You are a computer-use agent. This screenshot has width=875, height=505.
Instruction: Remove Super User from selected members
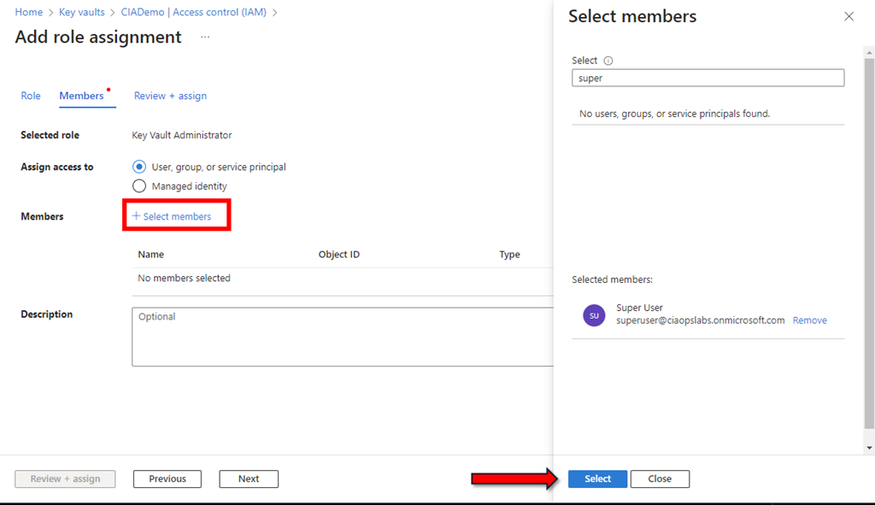(x=809, y=320)
